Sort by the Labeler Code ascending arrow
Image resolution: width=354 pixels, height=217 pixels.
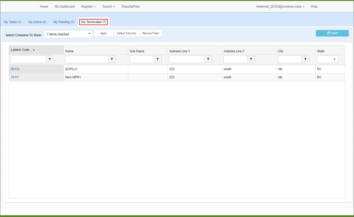pos(34,50)
